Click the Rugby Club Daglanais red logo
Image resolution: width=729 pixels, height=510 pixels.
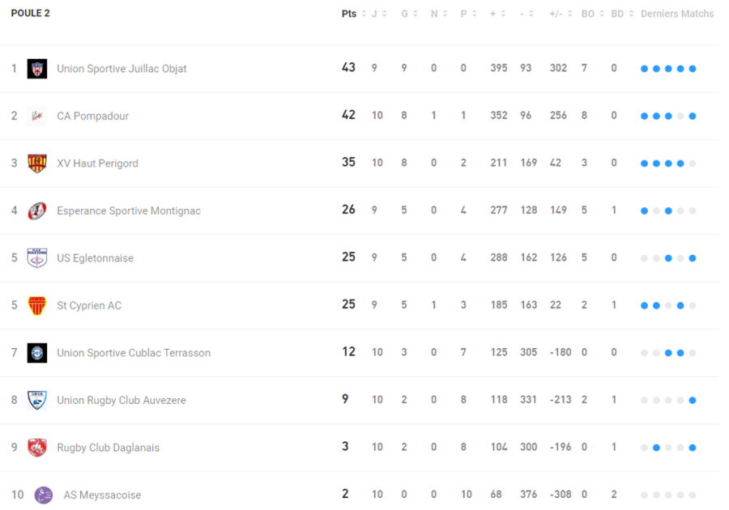pos(37,448)
